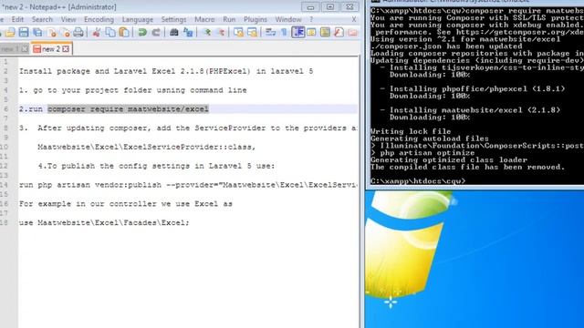Click the green Undo arrow icon
The width and height of the screenshot is (584, 328).
(x=142, y=33)
